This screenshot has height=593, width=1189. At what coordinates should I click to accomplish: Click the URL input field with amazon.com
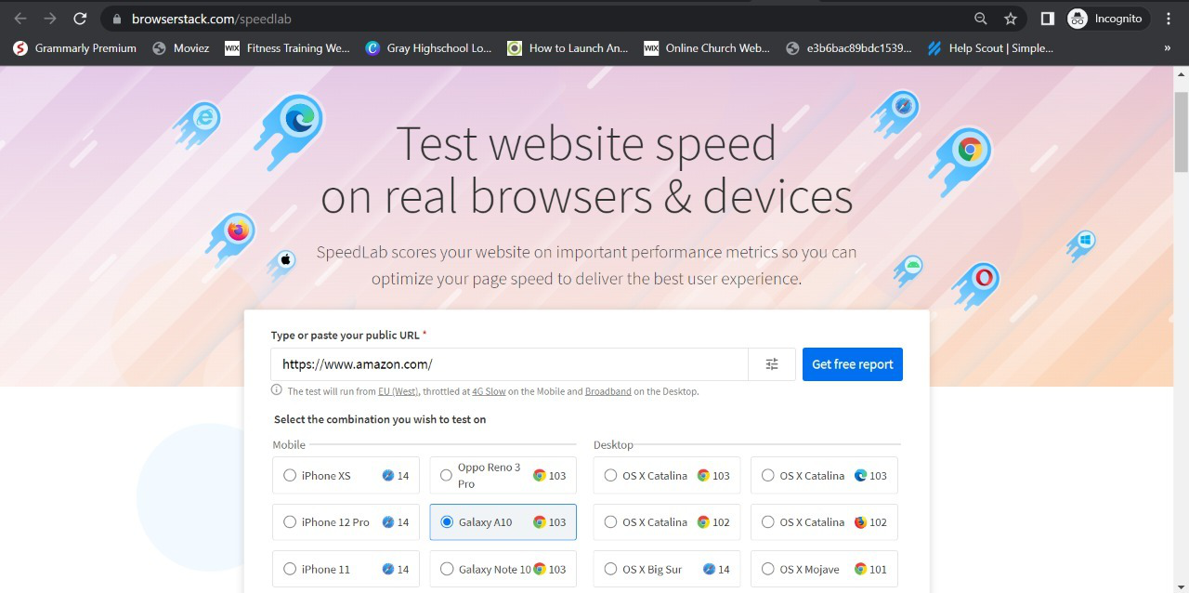[509, 364]
